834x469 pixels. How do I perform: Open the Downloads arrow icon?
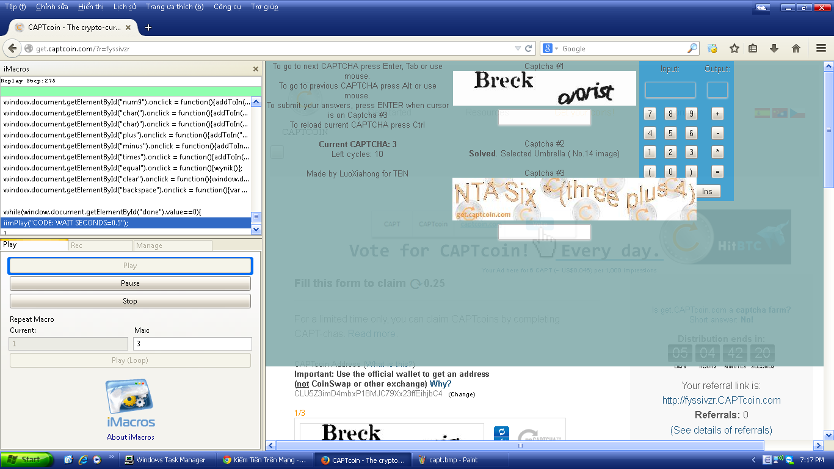click(x=774, y=48)
